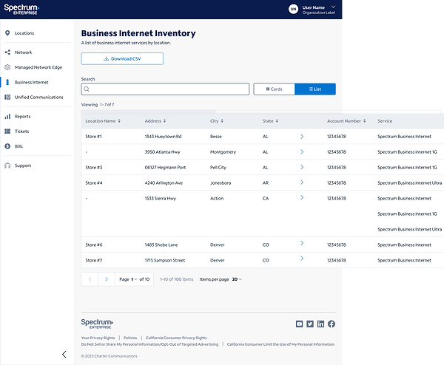Click the Support headset icon
Image resolution: width=444 pixels, height=365 pixels.
(7, 166)
